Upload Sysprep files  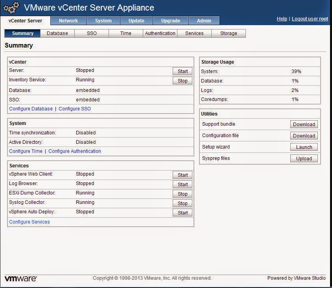304,159
